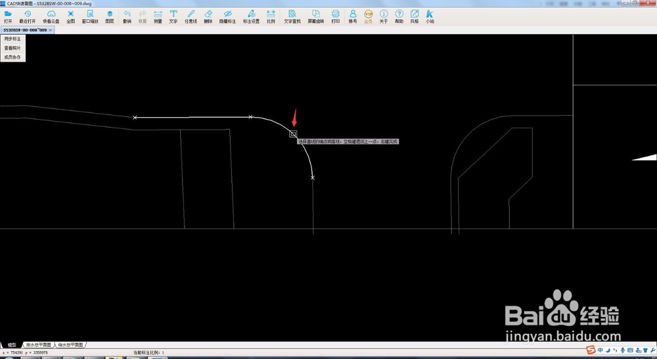This screenshot has height=359, width=657.
Task: Click the IME user account icon
Action: (x=638, y=350)
